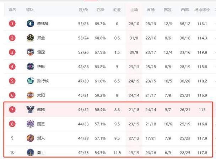Click the red rank 1 badge
Image resolution: width=216 pixels, height=159 pixels.
tap(12, 24)
